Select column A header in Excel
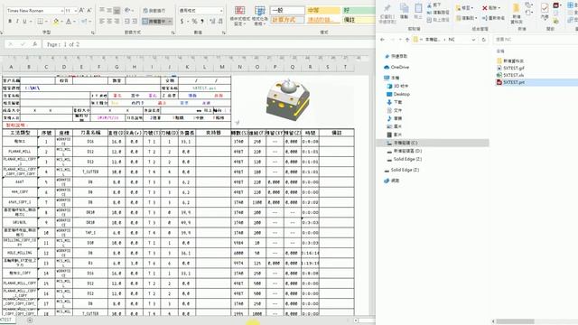This screenshot has width=578, height=325. point(11,67)
